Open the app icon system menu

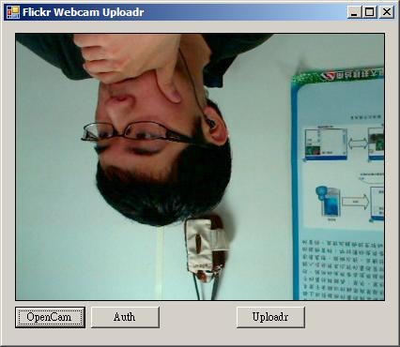13,12
